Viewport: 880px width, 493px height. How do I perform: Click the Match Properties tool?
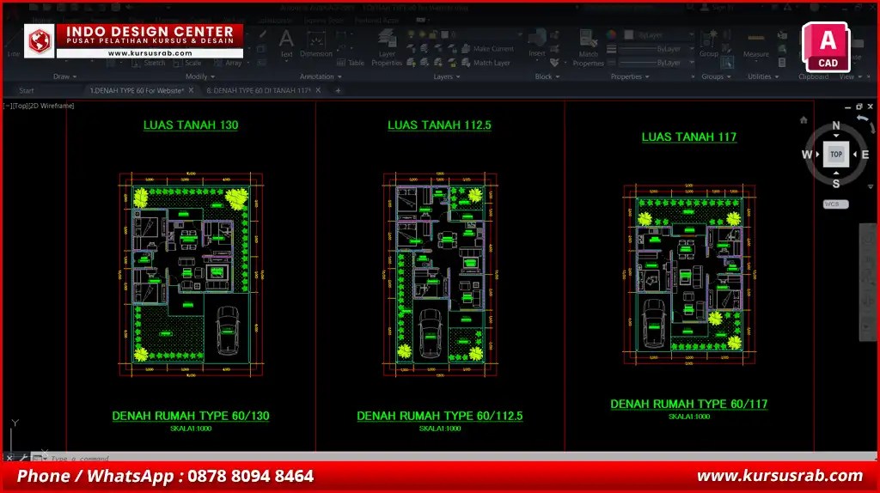588,48
